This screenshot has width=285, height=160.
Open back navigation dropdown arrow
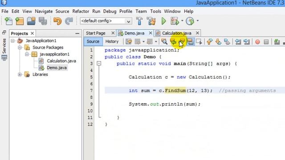[x=143, y=42]
